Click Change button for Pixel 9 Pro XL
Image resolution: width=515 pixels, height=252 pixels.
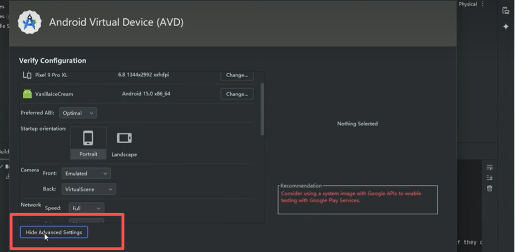237,75
